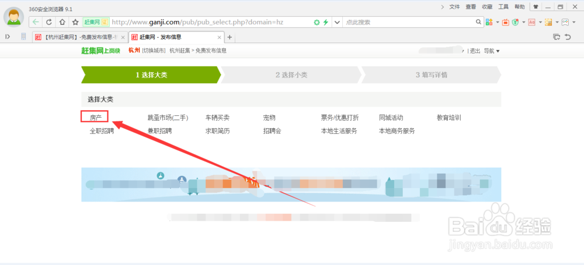The image size is (584, 265).
Task: Expand dropdown next to green shield icon
Action: (x=524, y=22)
